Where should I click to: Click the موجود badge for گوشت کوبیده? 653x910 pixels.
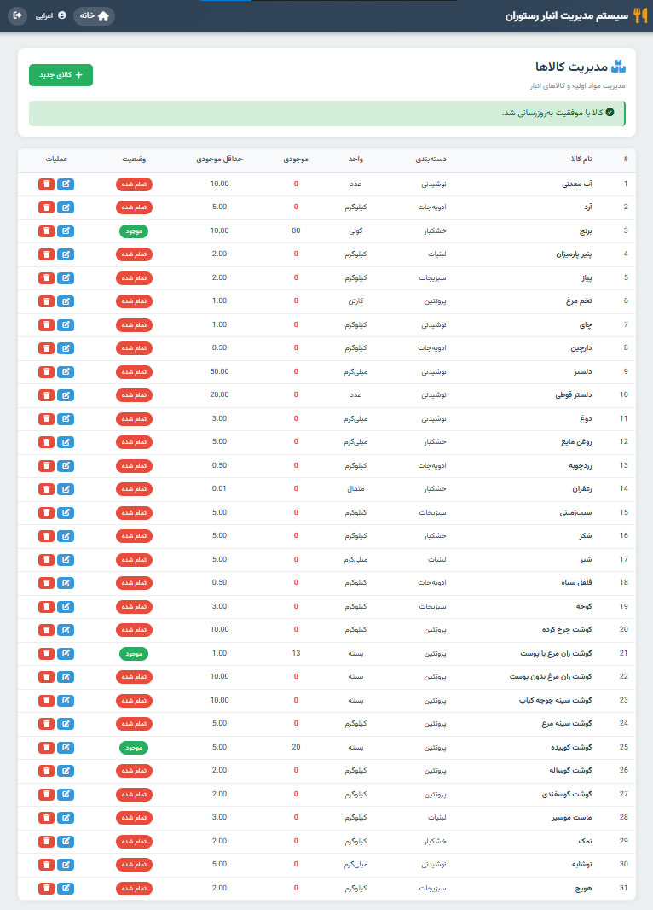134,748
